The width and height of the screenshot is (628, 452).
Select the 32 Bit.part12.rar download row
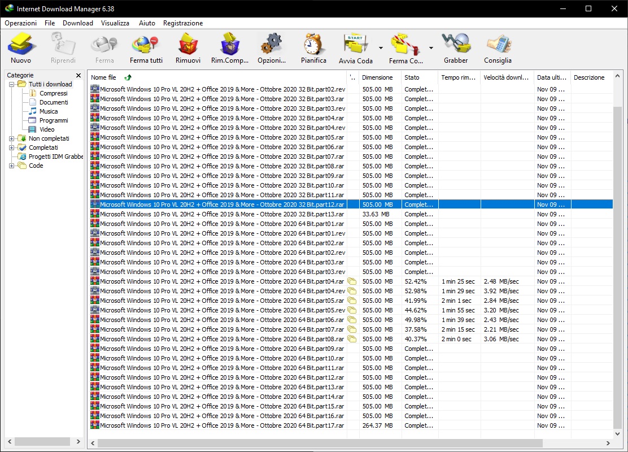(x=351, y=205)
